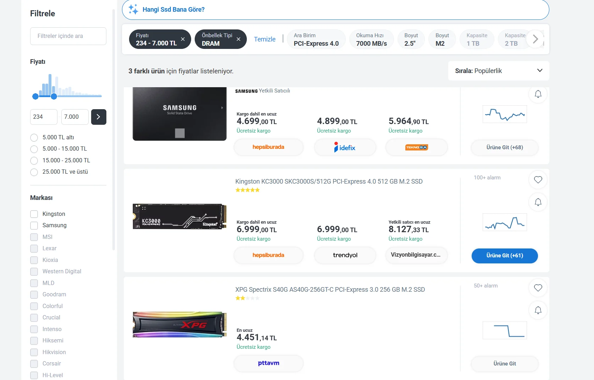This screenshot has height=380, width=594.
Task: Select the PCI-Express 4.0 filter chip
Action: pyautogui.click(x=316, y=39)
